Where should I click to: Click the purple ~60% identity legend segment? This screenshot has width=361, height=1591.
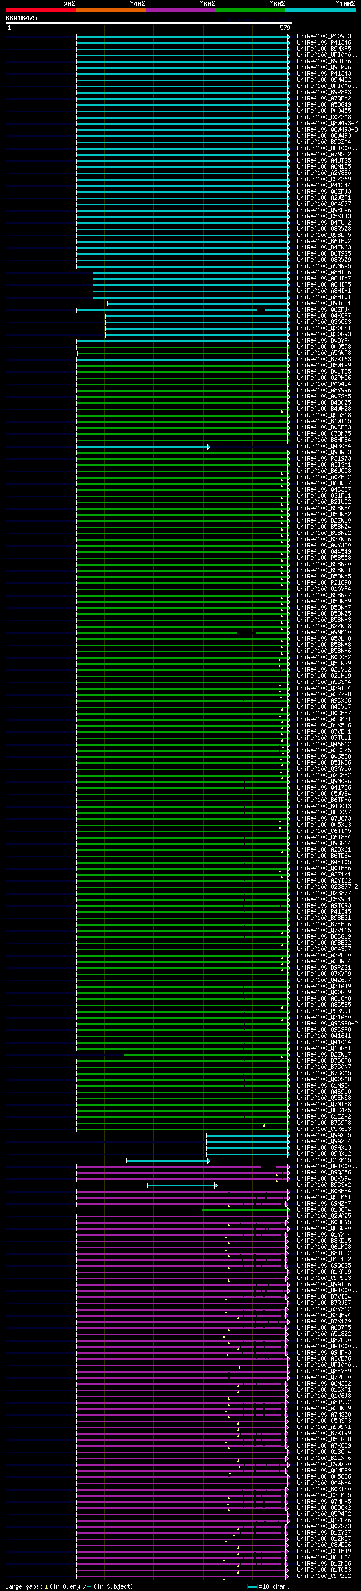click(181, 11)
